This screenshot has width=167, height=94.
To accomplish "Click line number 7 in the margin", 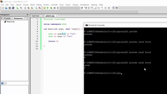I will pyautogui.click(x=37, y=34).
